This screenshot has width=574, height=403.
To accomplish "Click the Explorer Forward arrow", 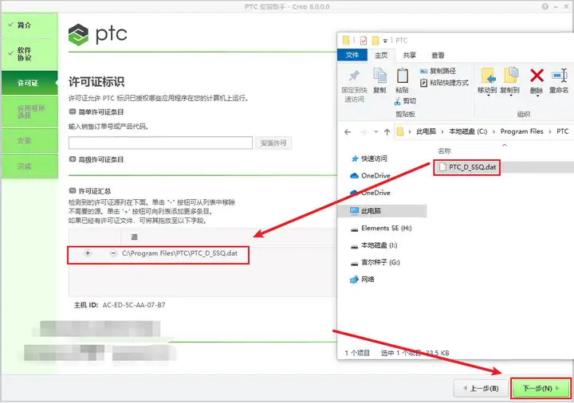I will click(x=364, y=131).
